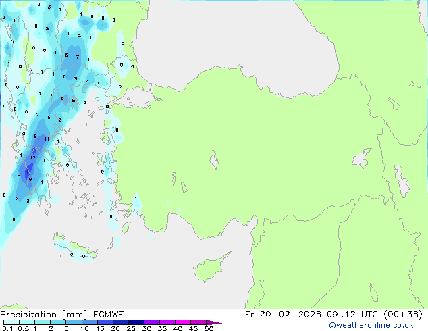Click the 30–35 mm purple legend swatch
Screen dimensions: 428x331
click(x=151, y=322)
